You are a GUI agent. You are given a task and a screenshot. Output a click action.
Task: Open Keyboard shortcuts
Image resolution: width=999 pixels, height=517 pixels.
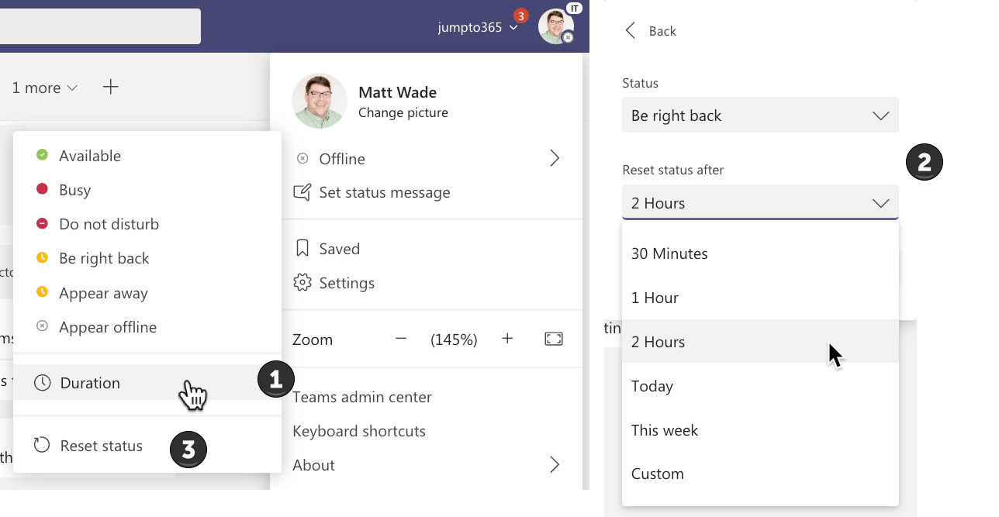coord(359,431)
